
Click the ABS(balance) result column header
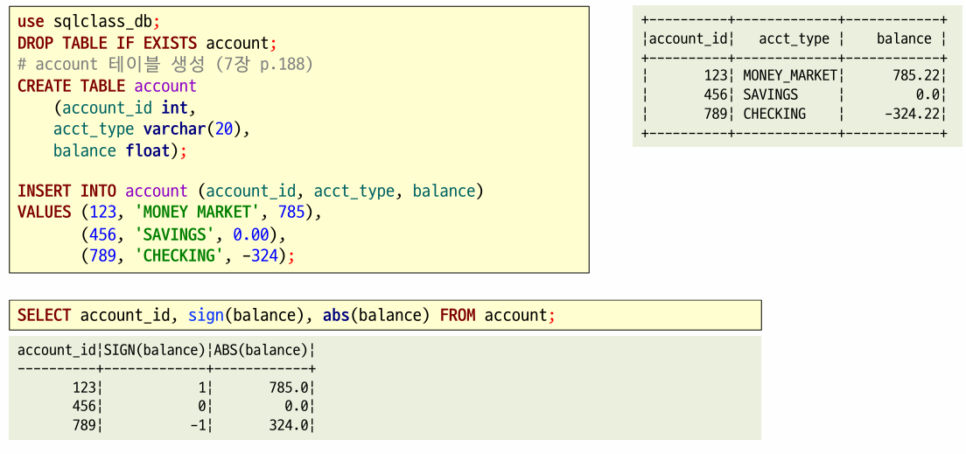pos(261,351)
